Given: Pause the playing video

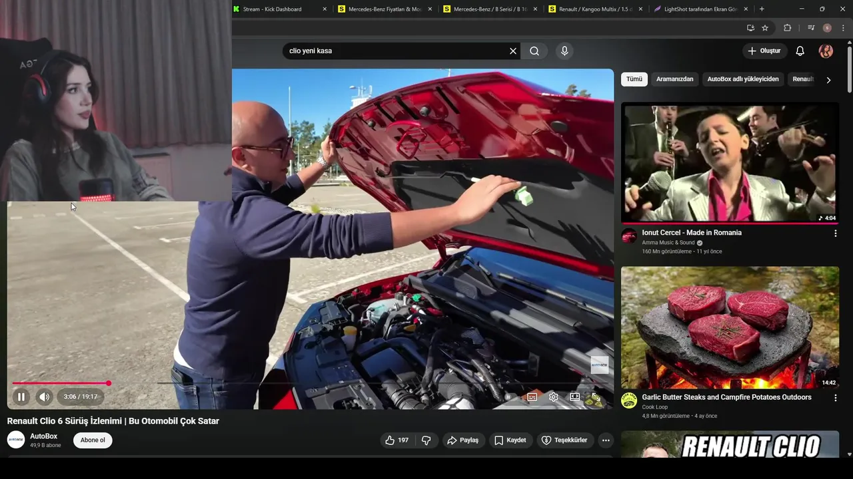Looking at the screenshot, I should (x=21, y=397).
